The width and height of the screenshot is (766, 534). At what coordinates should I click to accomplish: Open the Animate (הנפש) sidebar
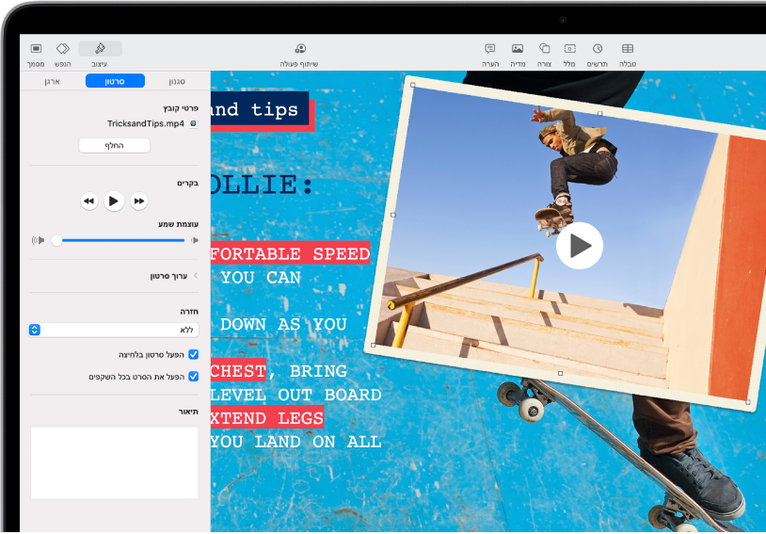point(62,55)
